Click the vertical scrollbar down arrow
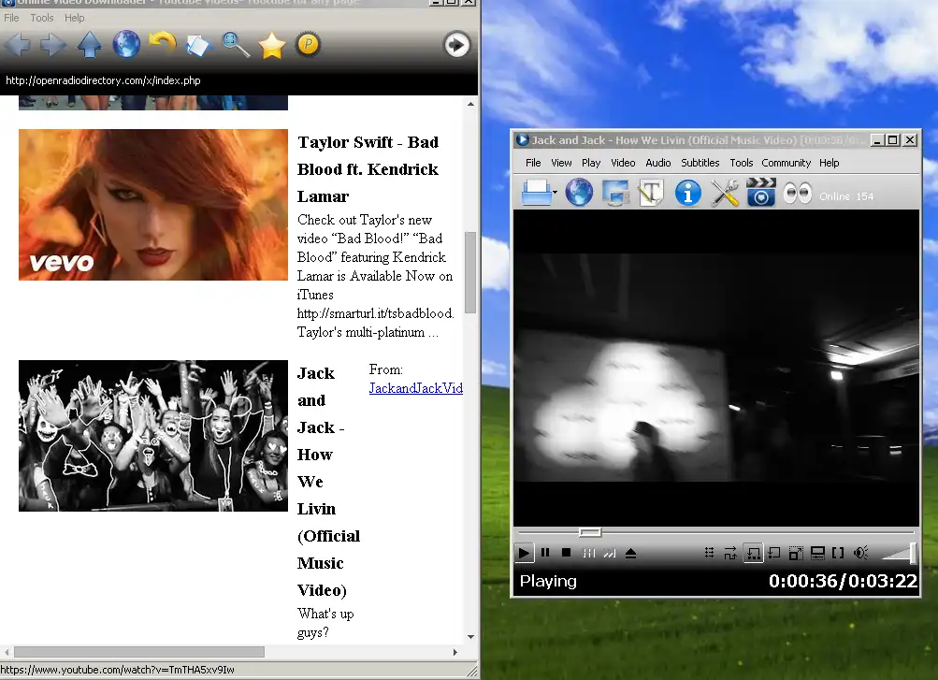Screen dimensions: 938x680 pos(470,637)
